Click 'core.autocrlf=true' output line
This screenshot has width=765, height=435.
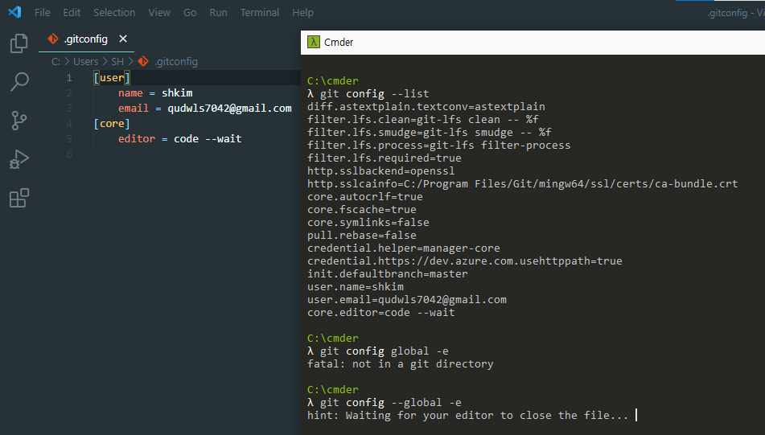365,196
